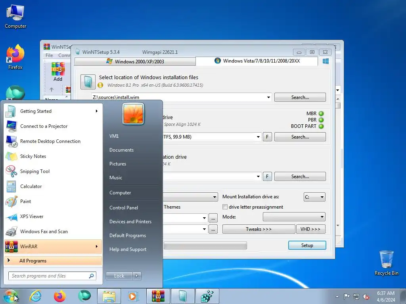Click Search for boot drive

pyautogui.click(x=300, y=137)
